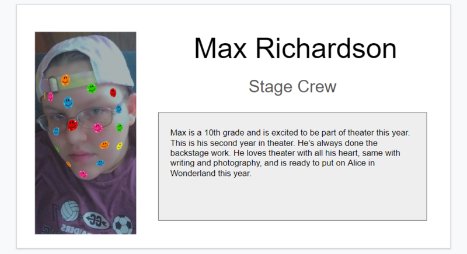Click the red smiley sticker on the nose

tap(72, 125)
